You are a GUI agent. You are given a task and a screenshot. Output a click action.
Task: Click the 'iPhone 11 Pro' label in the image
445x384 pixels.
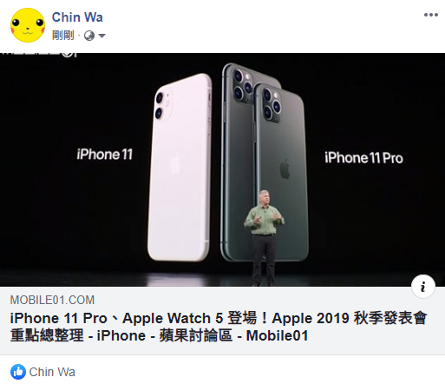(363, 158)
